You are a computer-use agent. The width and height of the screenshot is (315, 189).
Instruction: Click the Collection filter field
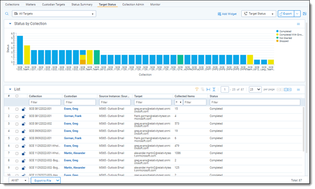pyautogui.click(x=45, y=102)
